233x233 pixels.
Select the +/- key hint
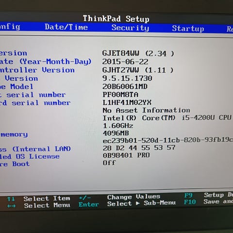(84, 198)
